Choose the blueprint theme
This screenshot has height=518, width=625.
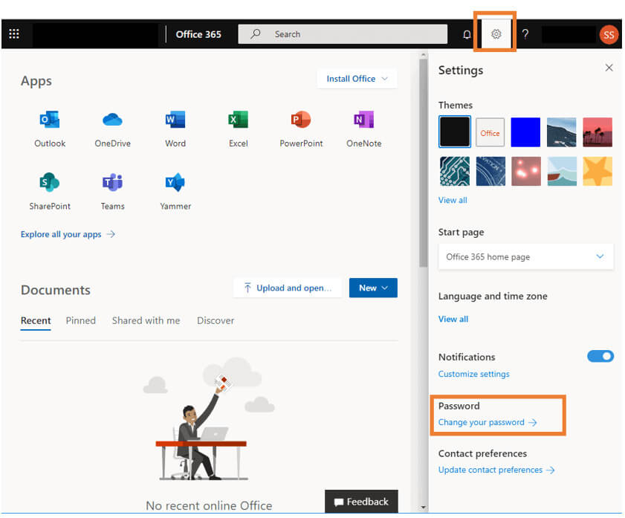490,172
